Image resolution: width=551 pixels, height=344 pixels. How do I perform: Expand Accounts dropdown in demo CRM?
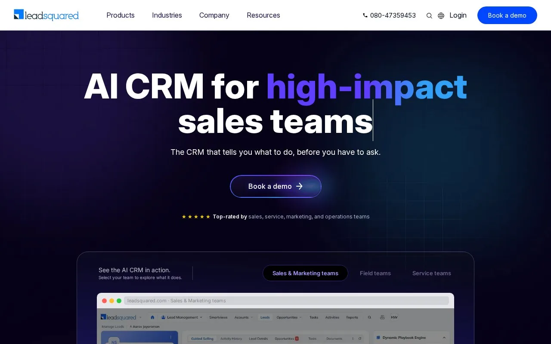pyautogui.click(x=243, y=317)
